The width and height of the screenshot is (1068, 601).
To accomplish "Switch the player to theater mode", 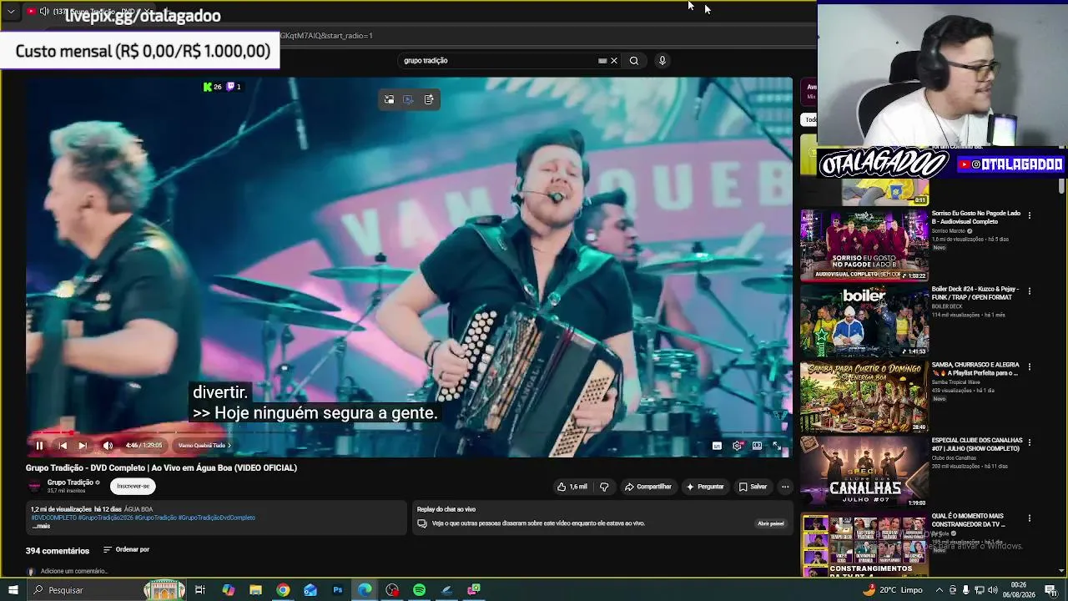I will (x=757, y=446).
